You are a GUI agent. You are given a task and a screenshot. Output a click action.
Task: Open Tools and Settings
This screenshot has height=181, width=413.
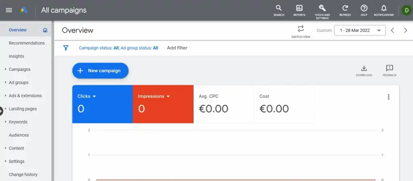pos(322,12)
